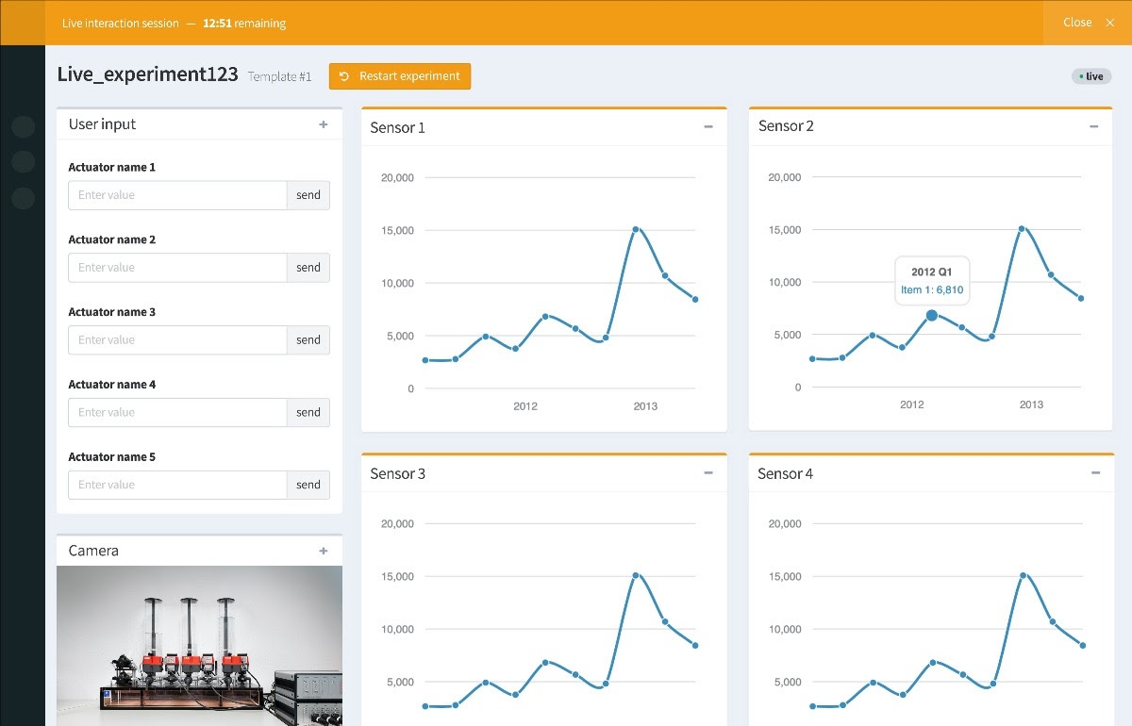Collapse the Sensor 2 panel
The image size is (1132, 726).
(1094, 126)
